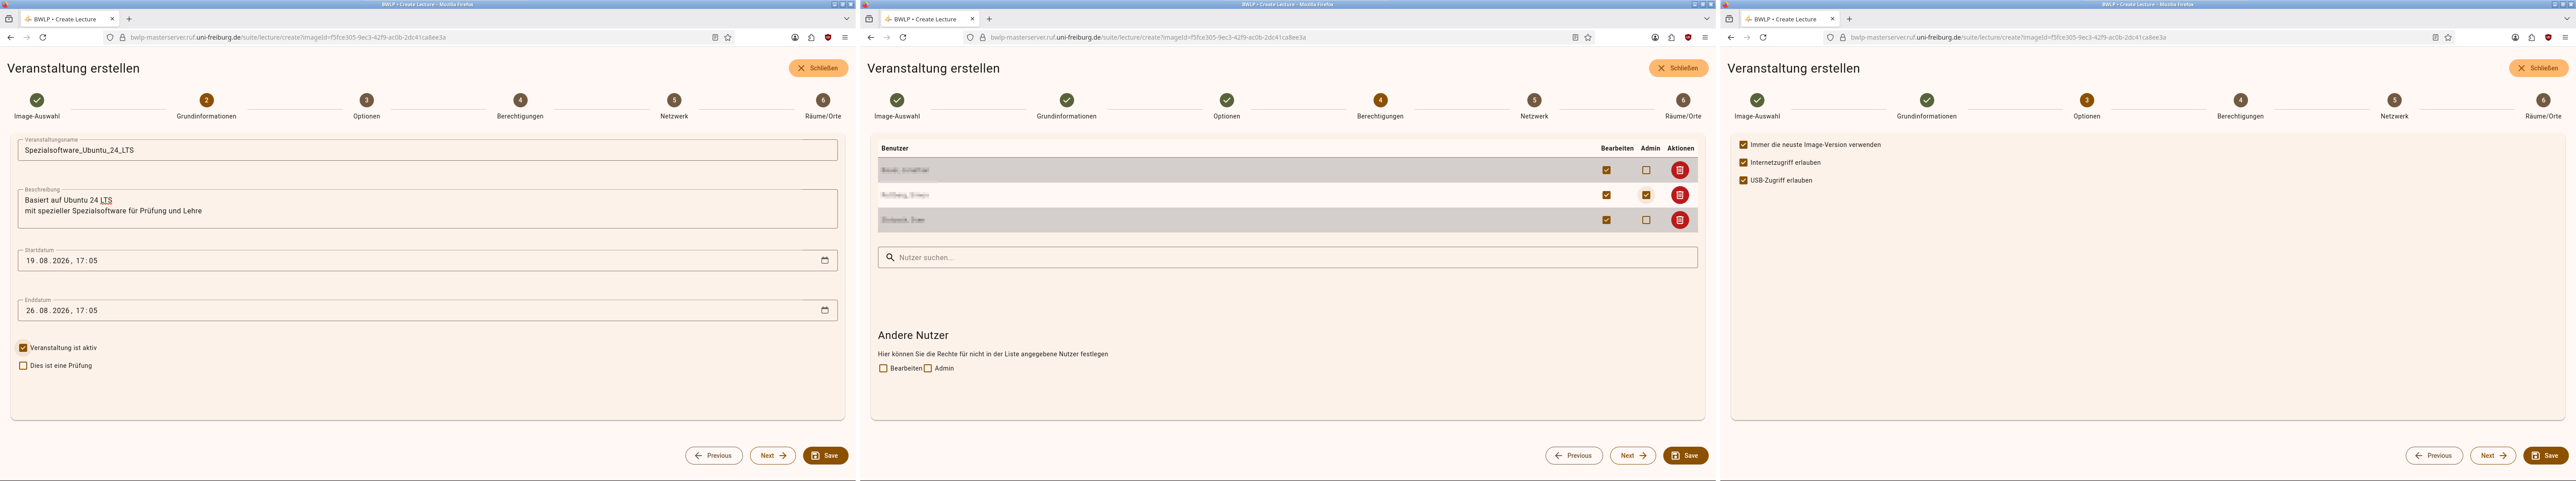2576x481 pixels.
Task: Enable 'Dies ist eine Prüfung' checkbox
Action: coord(23,366)
